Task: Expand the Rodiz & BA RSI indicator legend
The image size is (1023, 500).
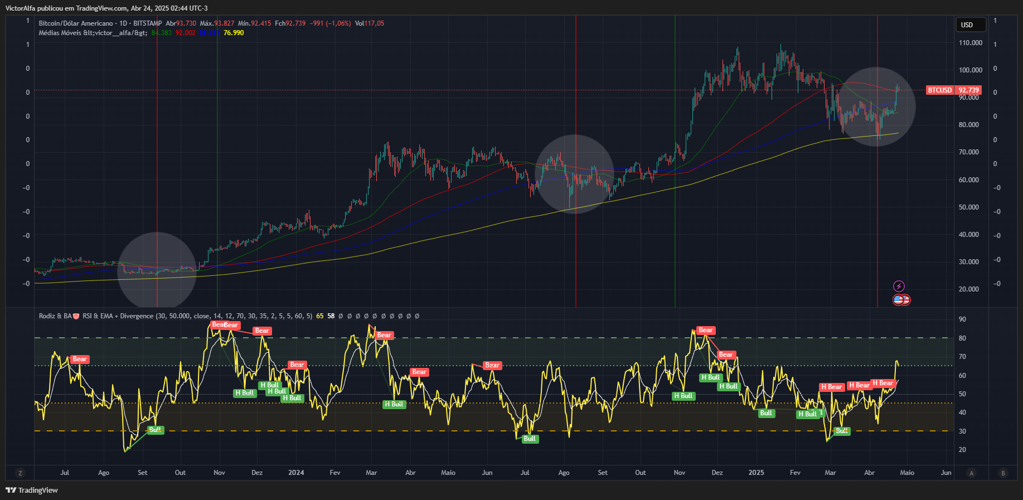Action: [55, 316]
